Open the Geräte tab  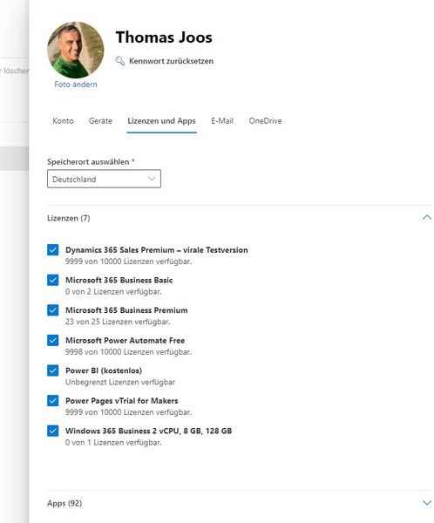pyautogui.click(x=100, y=121)
